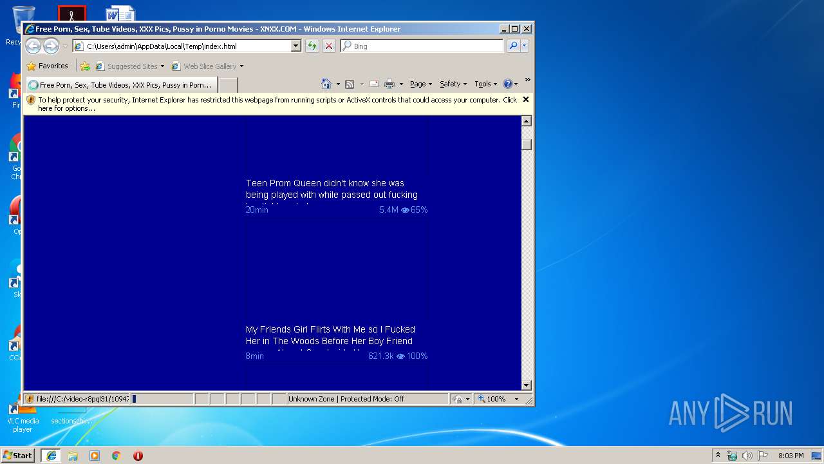The height and width of the screenshot is (464, 824).
Task: Expand the zoom level dropdown arrow
Action: 516,399
